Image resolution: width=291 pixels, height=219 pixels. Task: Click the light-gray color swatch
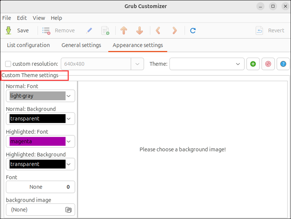pyautogui.click(x=37, y=96)
